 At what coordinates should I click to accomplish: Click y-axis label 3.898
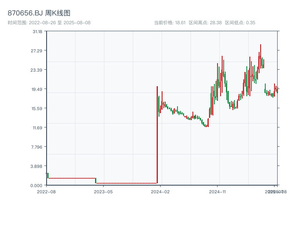point(36,166)
